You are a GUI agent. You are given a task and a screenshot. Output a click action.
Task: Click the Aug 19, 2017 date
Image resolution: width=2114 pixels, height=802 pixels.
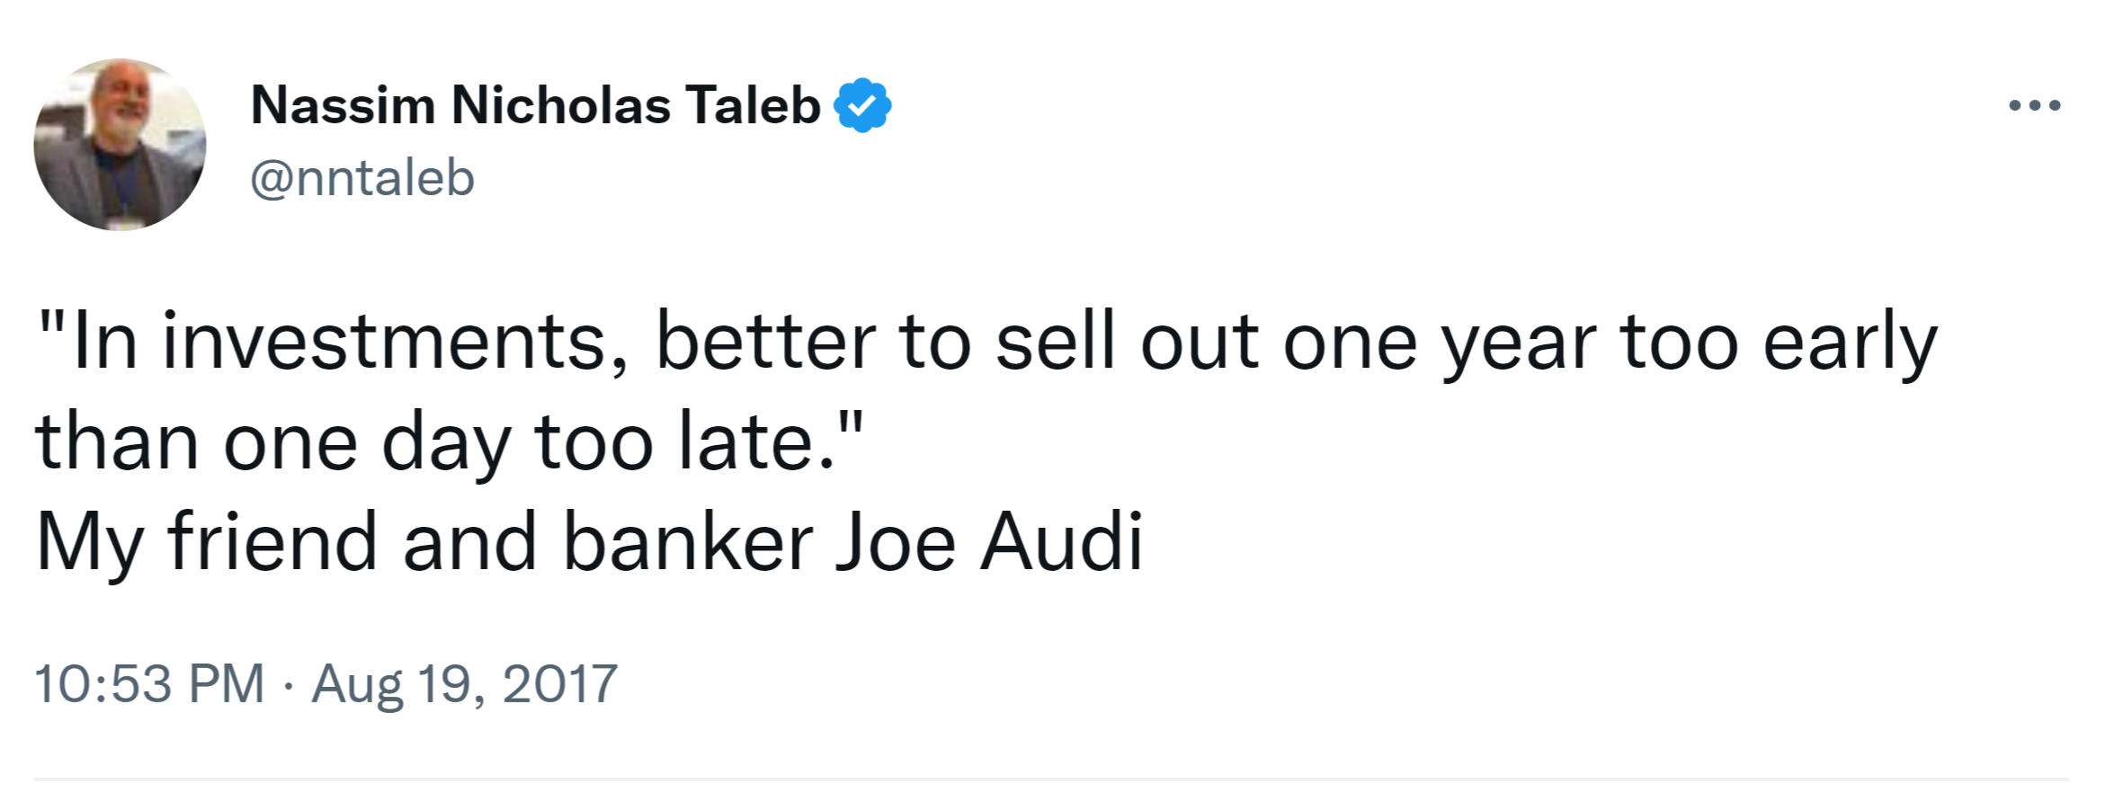tap(464, 684)
